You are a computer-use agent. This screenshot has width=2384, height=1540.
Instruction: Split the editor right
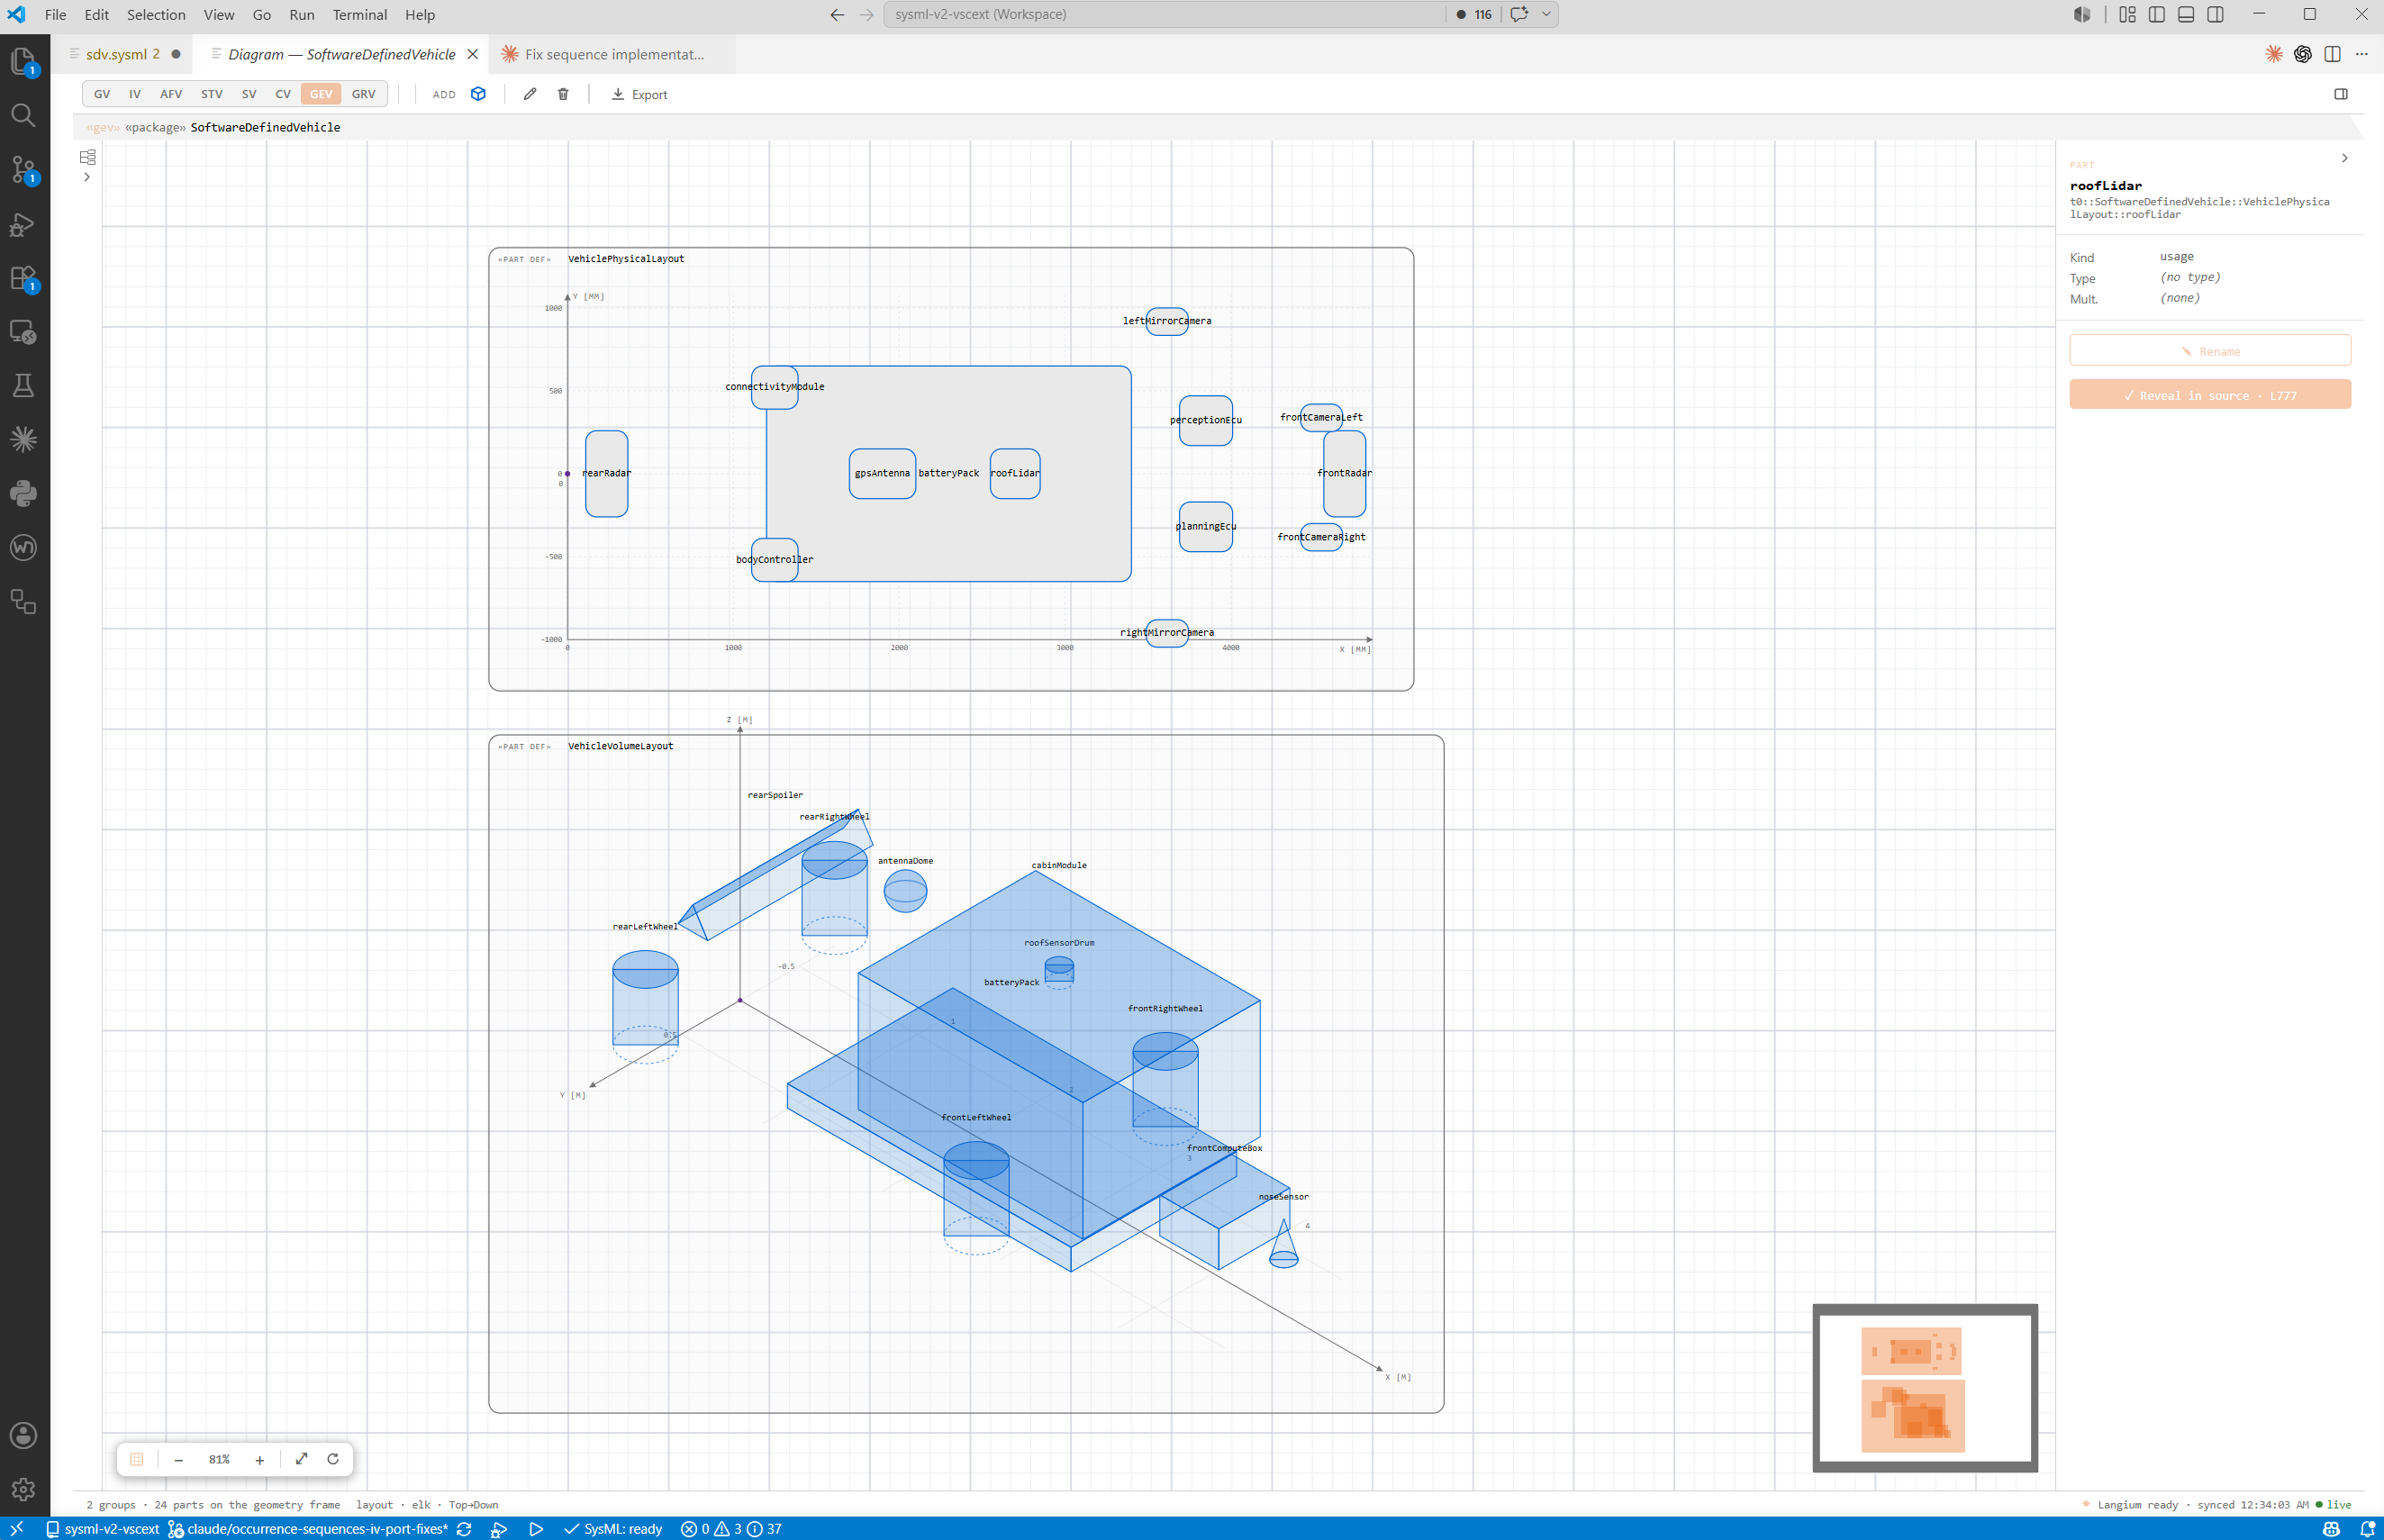2332,54
